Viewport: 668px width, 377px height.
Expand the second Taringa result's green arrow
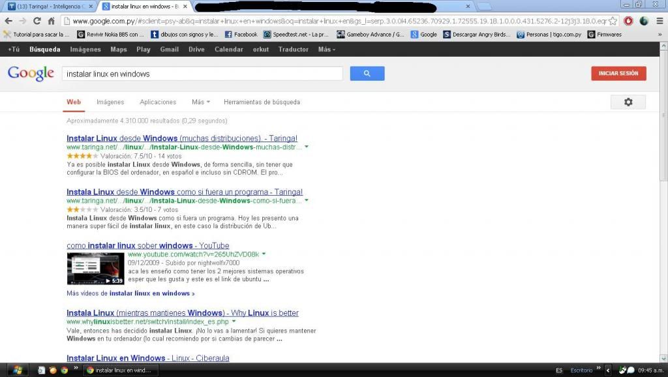(307, 201)
